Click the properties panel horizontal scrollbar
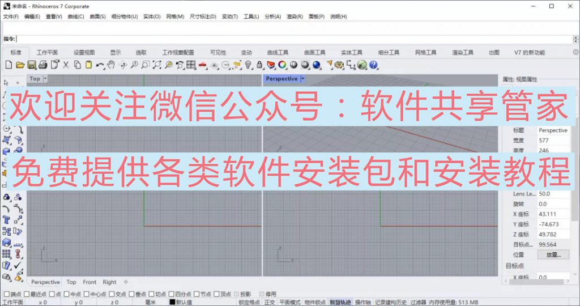This screenshot has width=580, height=306. (x=536, y=282)
